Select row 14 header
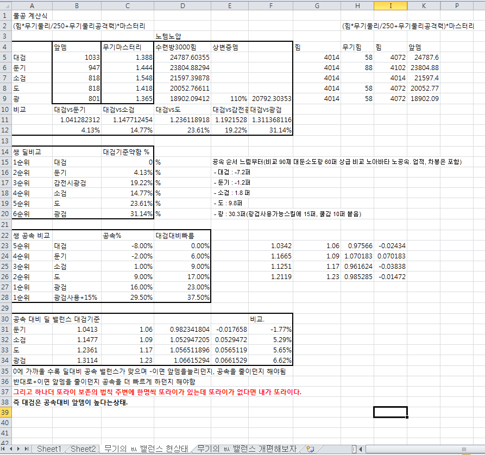Image resolution: width=485 pixels, height=455 pixels. (5, 151)
